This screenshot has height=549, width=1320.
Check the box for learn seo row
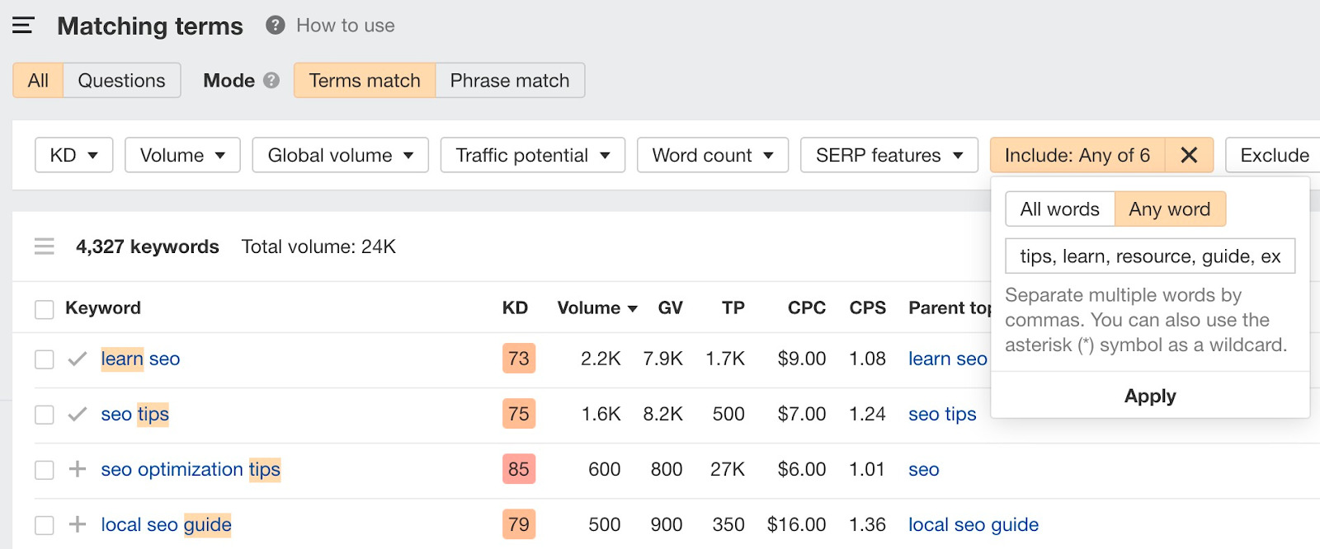click(x=45, y=359)
